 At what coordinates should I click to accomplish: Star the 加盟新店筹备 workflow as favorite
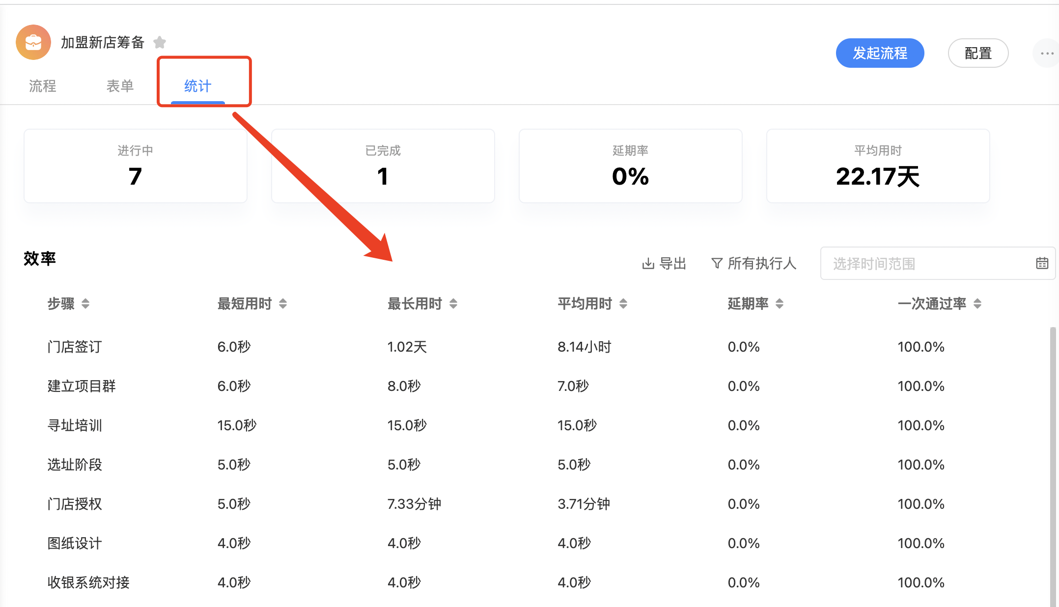click(160, 43)
